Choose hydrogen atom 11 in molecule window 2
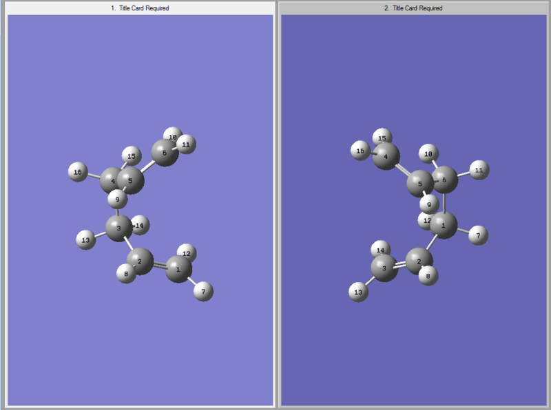This screenshot has height=410, width=551. point(479,170)
